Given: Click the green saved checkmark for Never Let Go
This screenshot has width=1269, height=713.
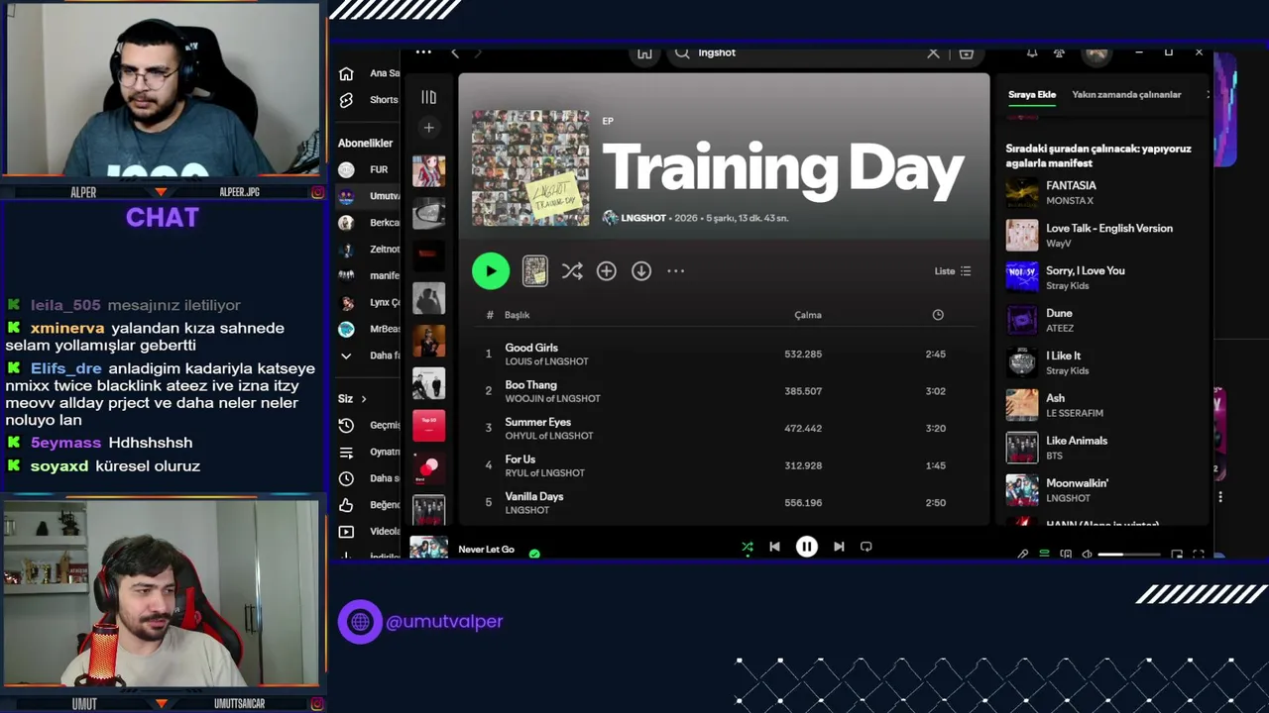Looking at the screenshot, I should [x=534, y=554].
